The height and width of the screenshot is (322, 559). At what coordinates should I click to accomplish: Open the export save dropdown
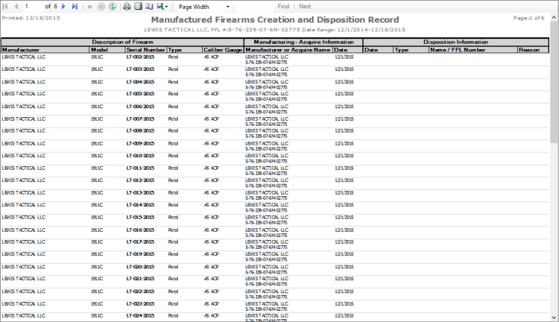pos(162,7)
